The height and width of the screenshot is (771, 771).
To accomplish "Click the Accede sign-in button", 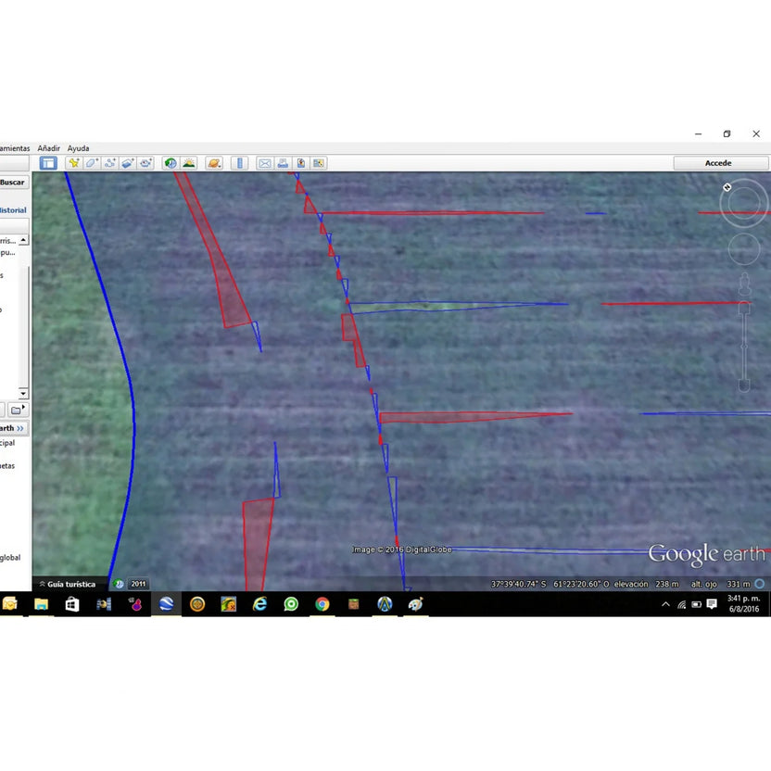I will coord(720,163).
